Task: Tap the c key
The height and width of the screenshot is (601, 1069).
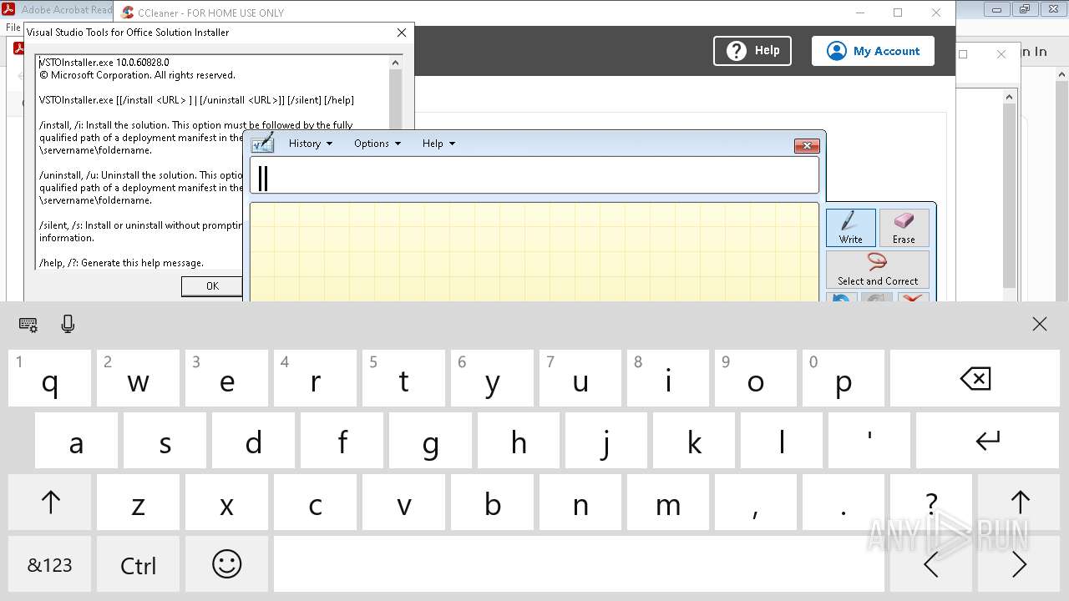Action: pyautogui.click(x=315, y=503)
